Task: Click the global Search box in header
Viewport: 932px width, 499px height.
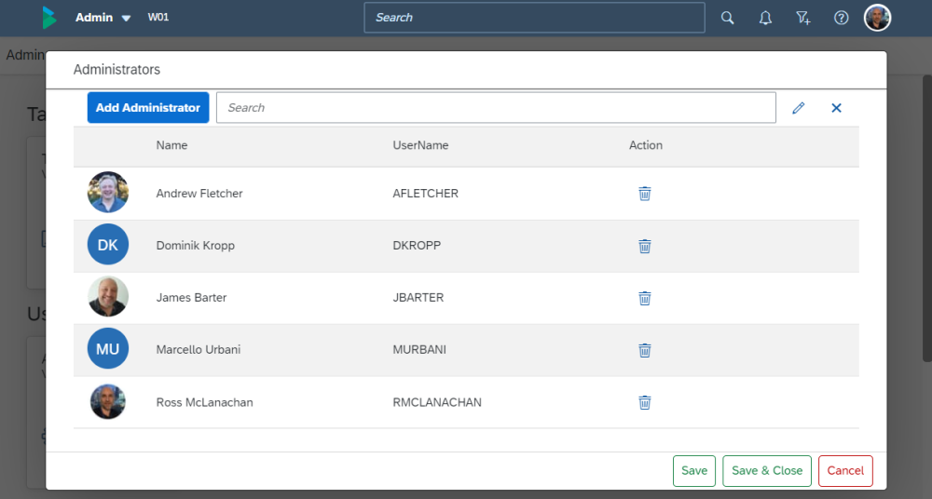Action: click(x=534, y=18)
